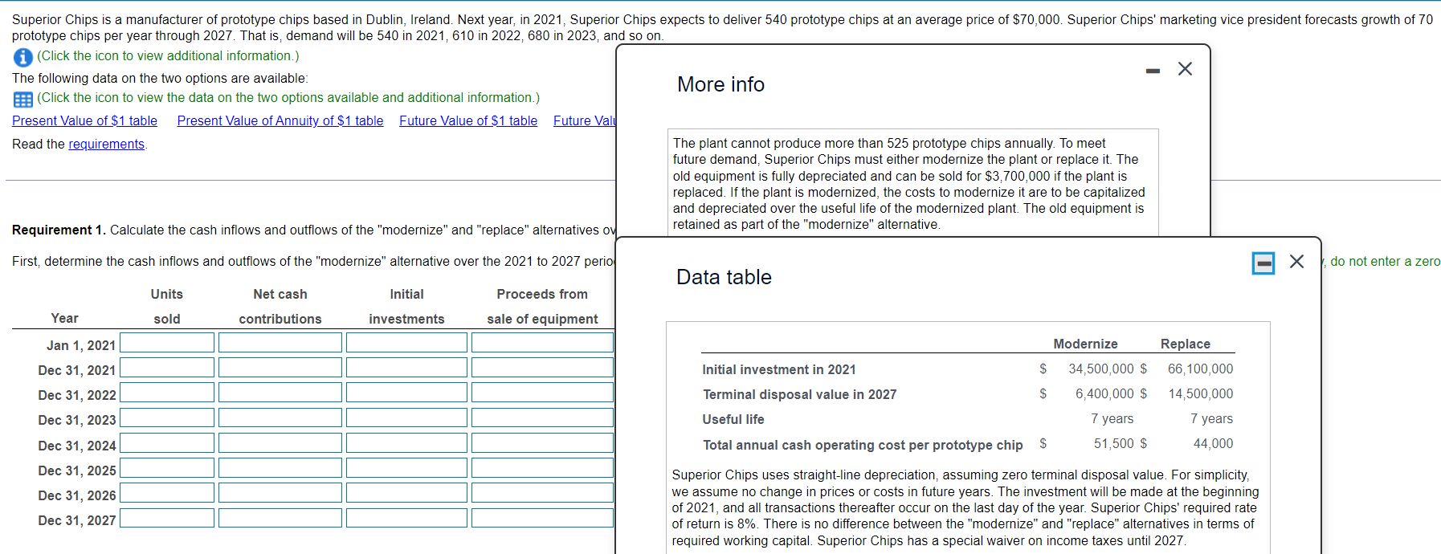Open Future Value of $1 table link
Image resolution: width=1441 pixels, height=554 pixels.
[x=468, y=120]
